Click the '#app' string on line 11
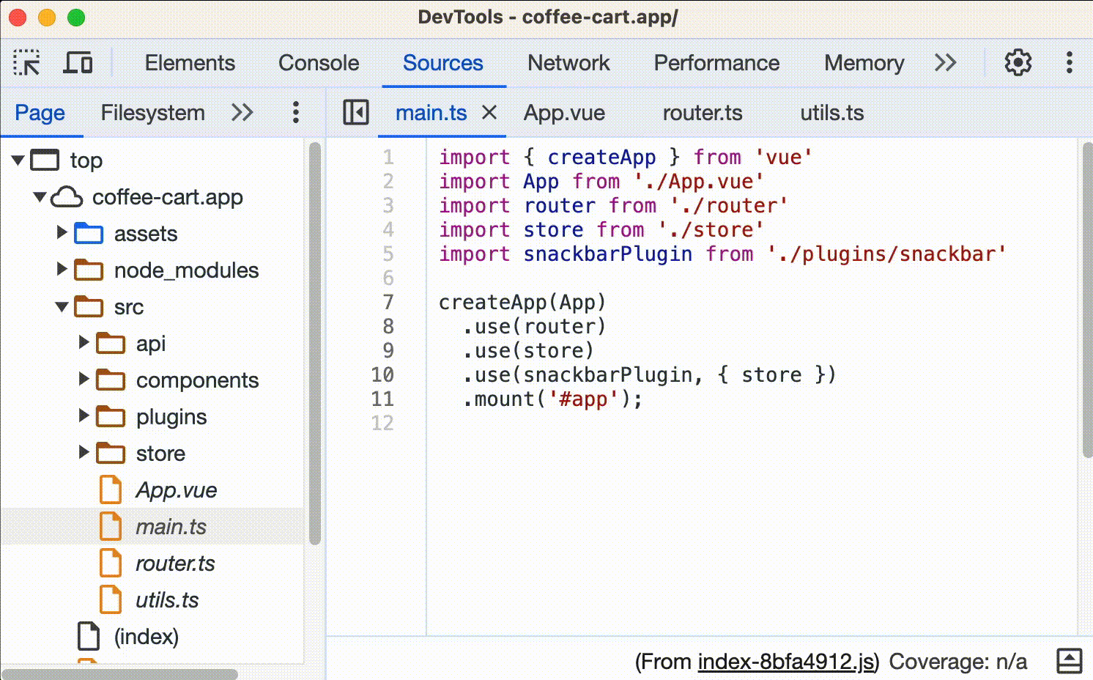1093x680 pixels. [x=583, y=399]
